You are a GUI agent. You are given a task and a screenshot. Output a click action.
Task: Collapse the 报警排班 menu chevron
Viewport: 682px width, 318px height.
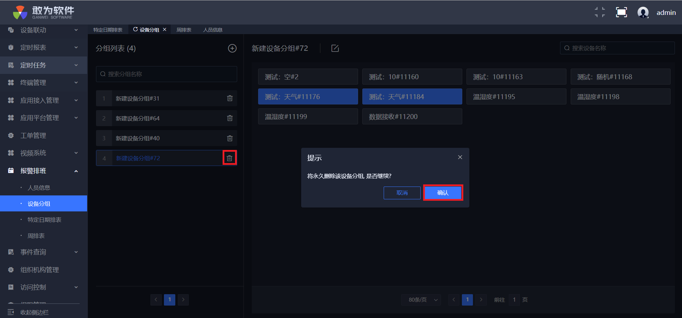[x=76, y=171]
